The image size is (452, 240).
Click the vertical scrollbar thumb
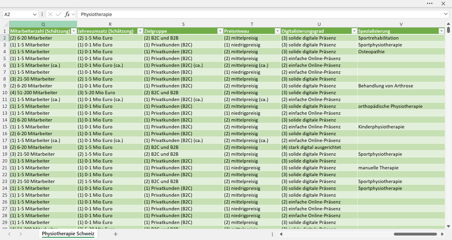click(448, 30)
